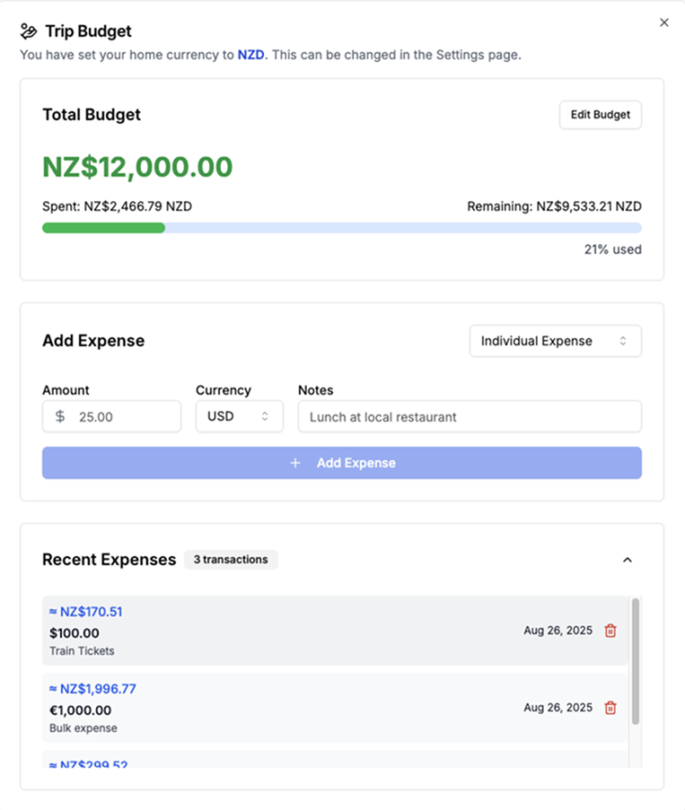This screenshot has width=685, height=810.
Task: Click the 3 transactions badge
Action: pos(231,560)
